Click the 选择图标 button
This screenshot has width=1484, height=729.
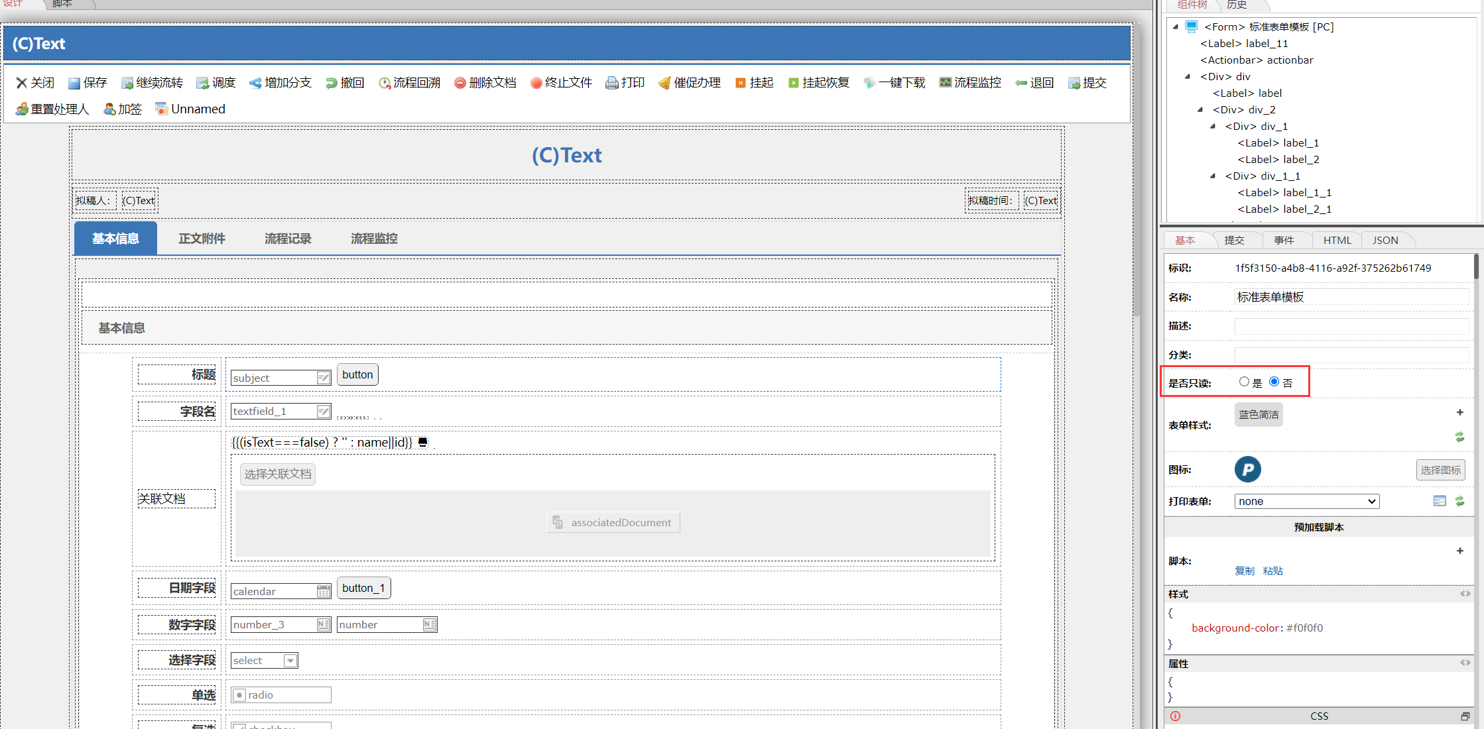(x=1440, y=470)
